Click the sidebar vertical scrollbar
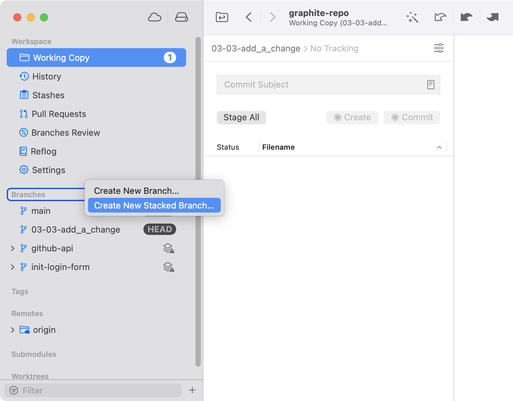The width and height of the screenshot is (513, 401). 198,200
